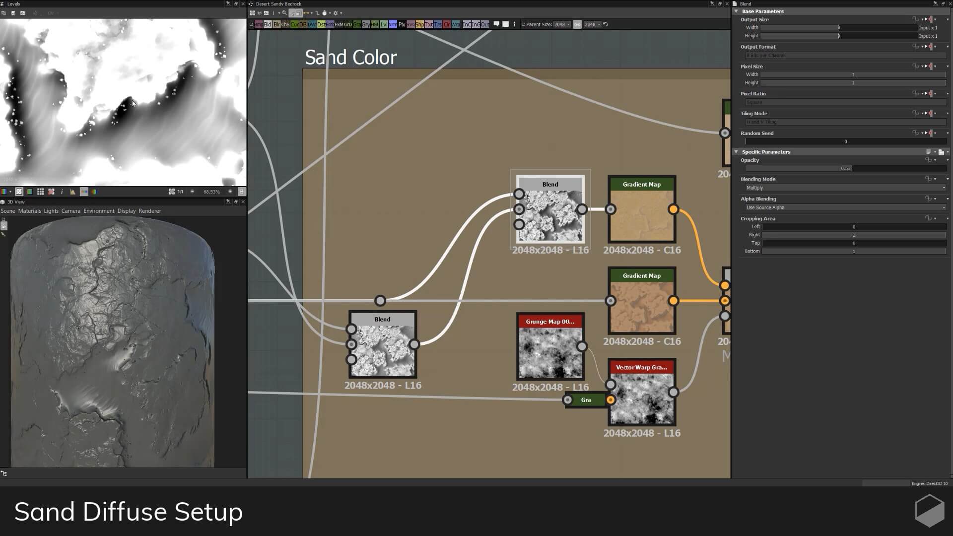Adjust the Output Size Width slider

point(839,28)
